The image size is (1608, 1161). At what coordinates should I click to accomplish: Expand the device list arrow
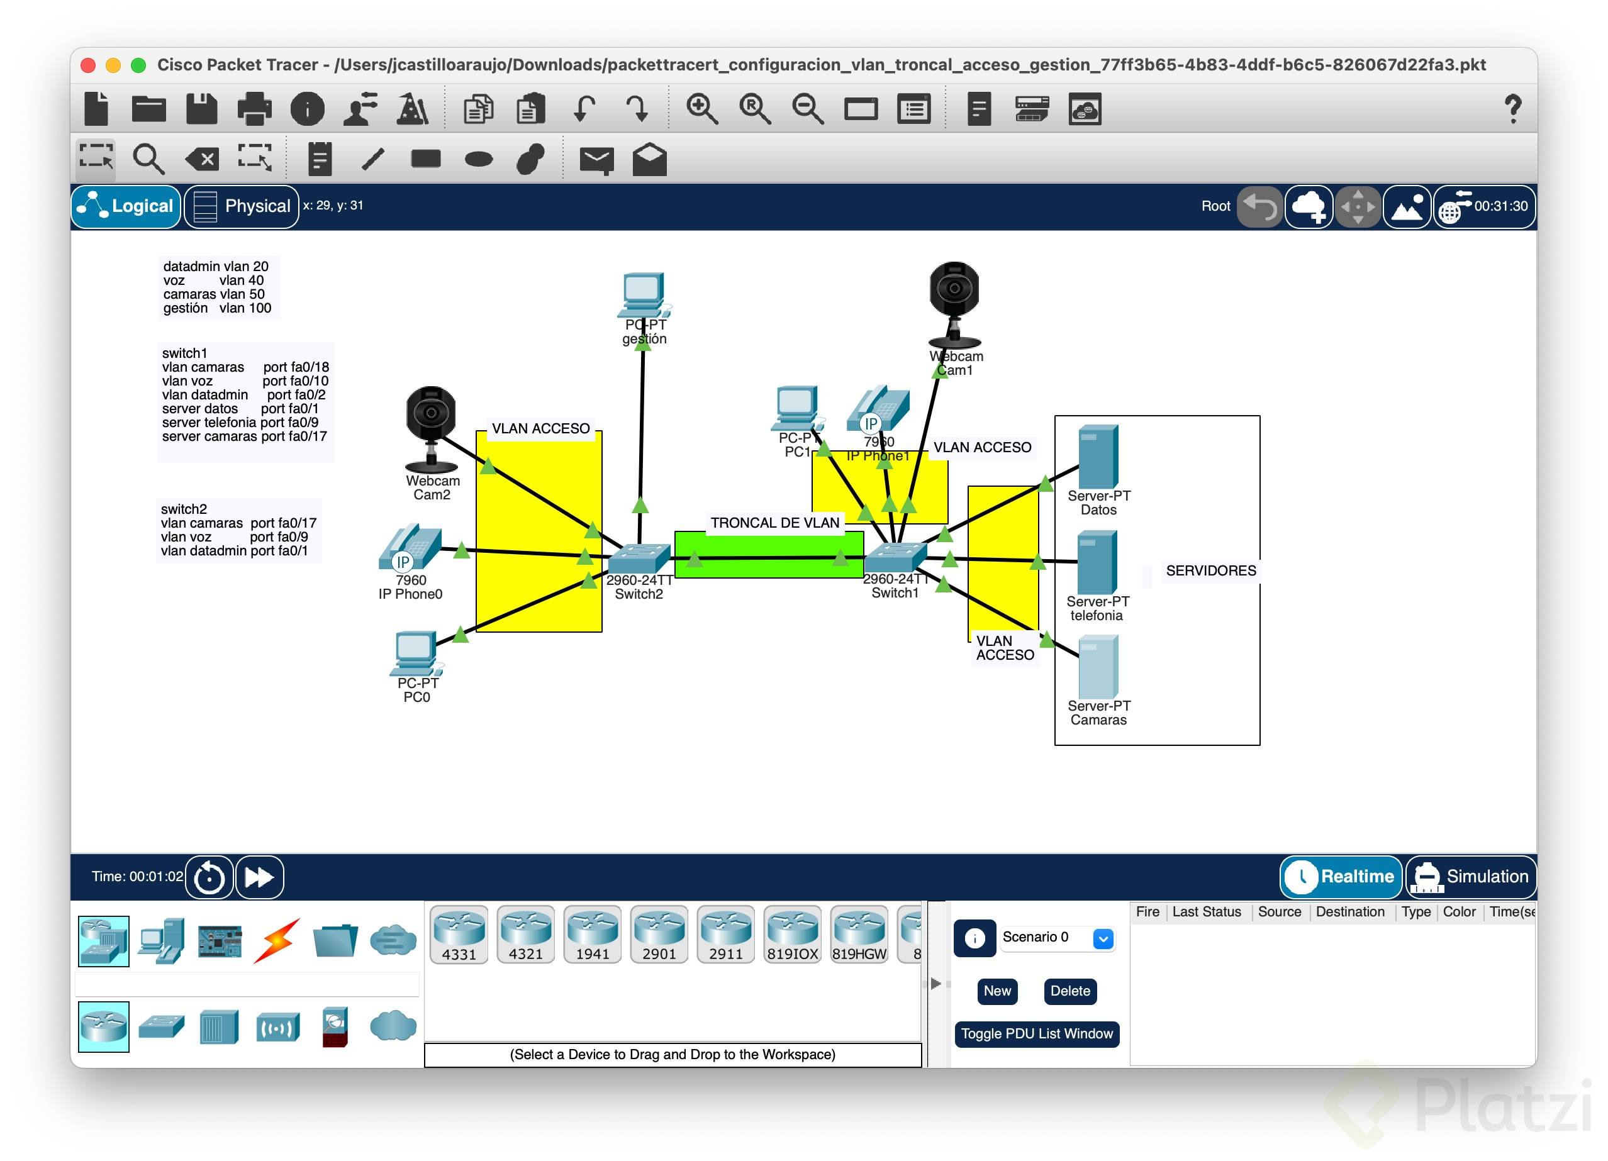(935, 984)
